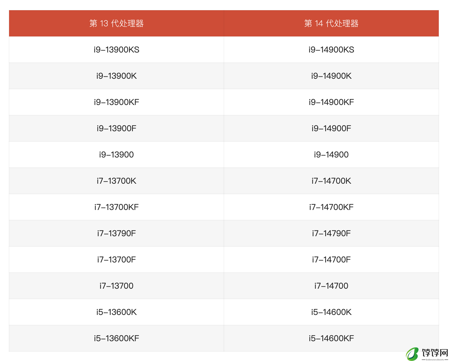Select the i5-14600K cell
Screen dimensions: 449x361
click(331, 312)
